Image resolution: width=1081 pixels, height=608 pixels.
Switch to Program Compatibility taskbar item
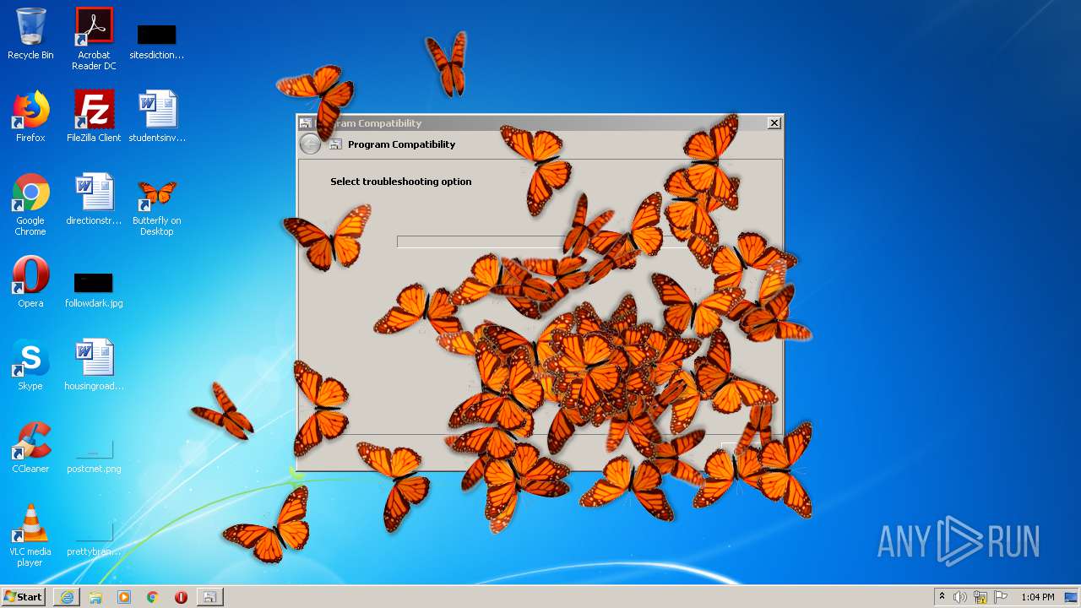[x=209, y=597]
